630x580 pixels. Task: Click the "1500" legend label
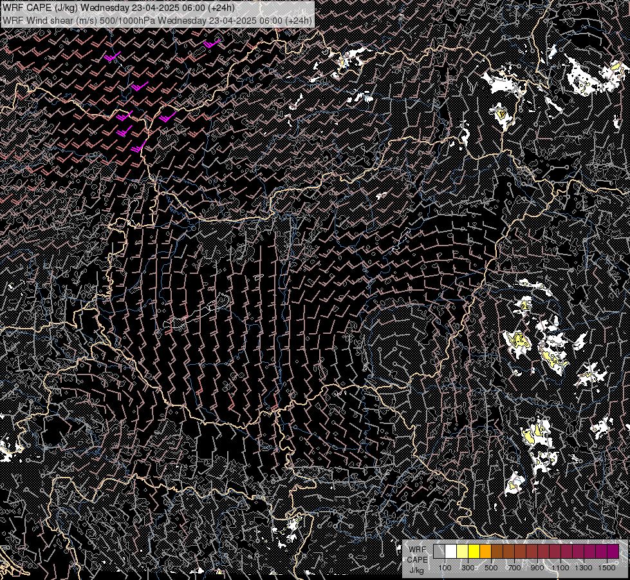click(607, 568)
